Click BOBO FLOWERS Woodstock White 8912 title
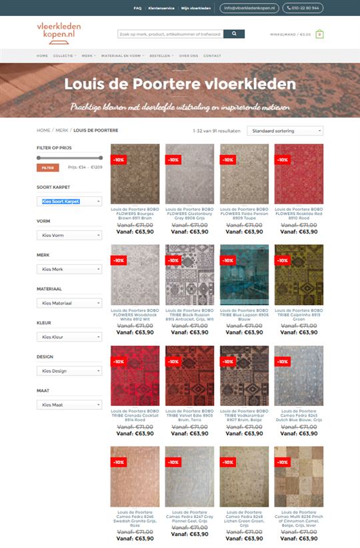Image resolution: width=360 pixels, height=548 pixels. (x=135, y=314)
